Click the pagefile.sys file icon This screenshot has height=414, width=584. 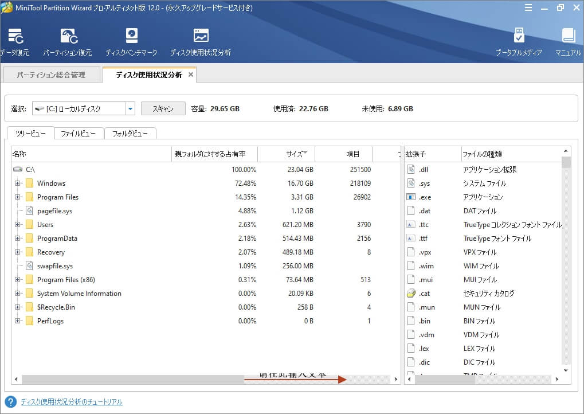click(x=29, y=210)
